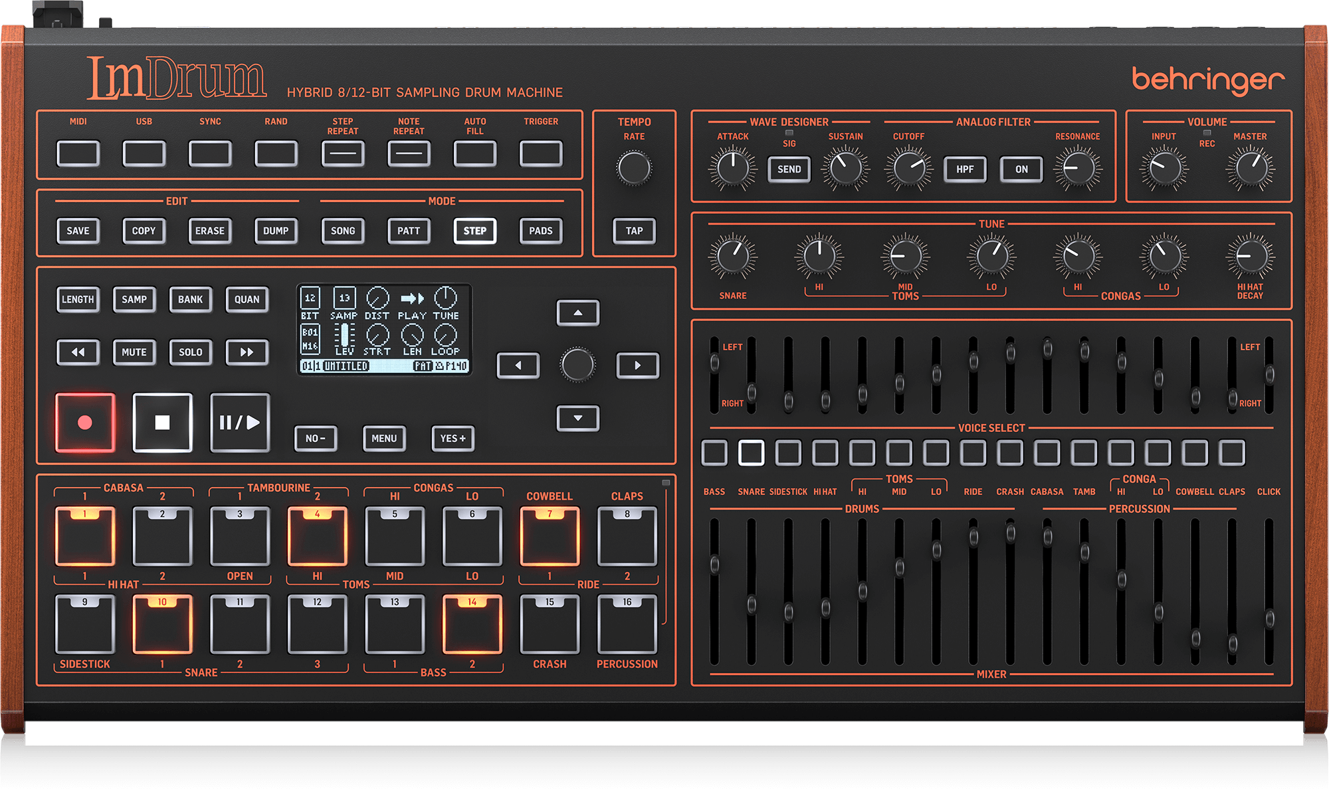Click the QUAN button
The image size is (1329, 790).
coord(247,300)
